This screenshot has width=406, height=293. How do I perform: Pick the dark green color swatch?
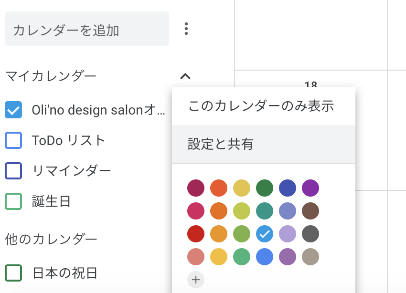265,188
